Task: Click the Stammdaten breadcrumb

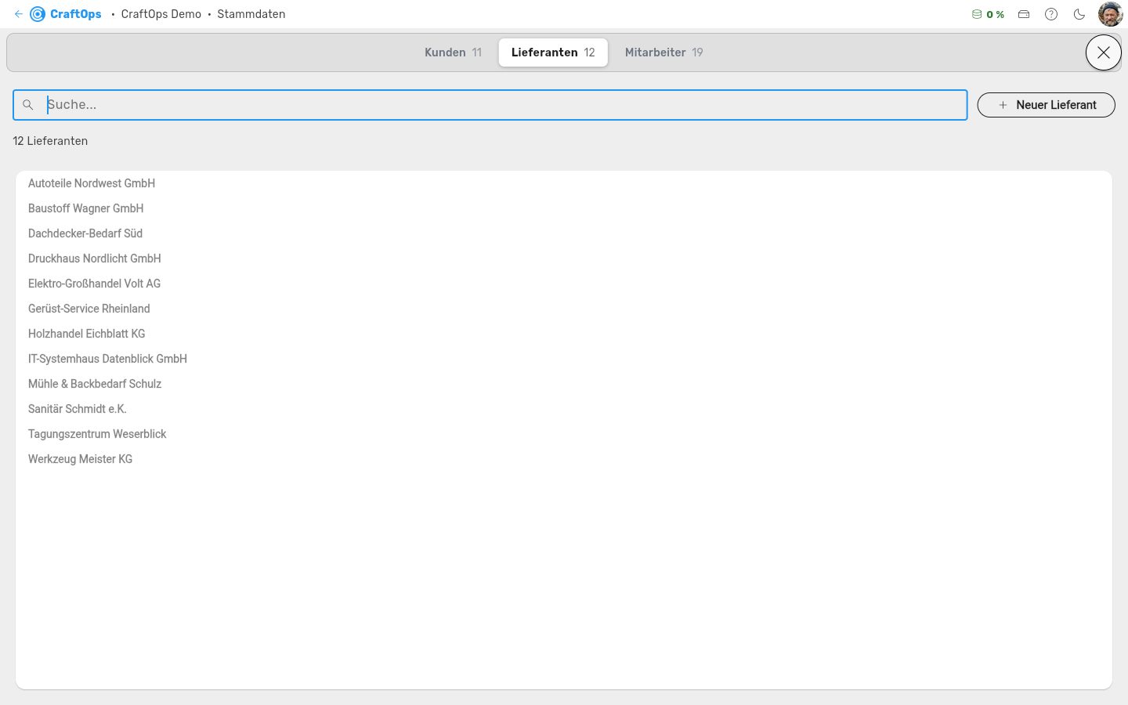Action: 251,14
